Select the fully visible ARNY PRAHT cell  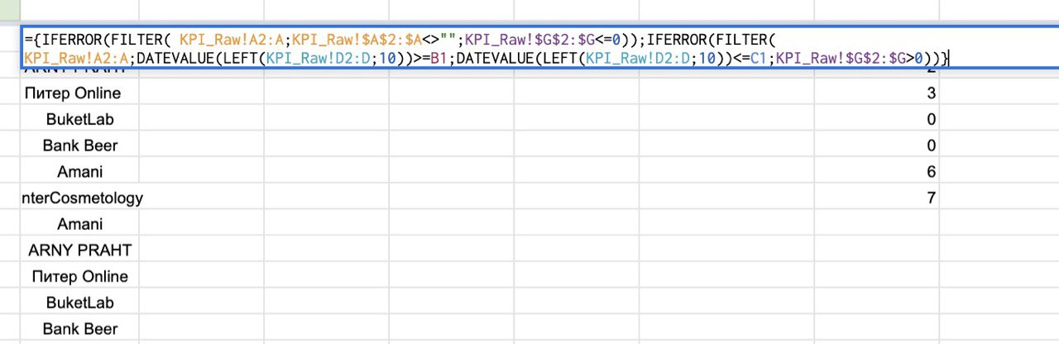(x=80, y=250)
